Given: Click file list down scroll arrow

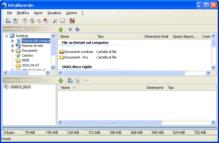Looking at the screenshot, I should coord(213,68).
